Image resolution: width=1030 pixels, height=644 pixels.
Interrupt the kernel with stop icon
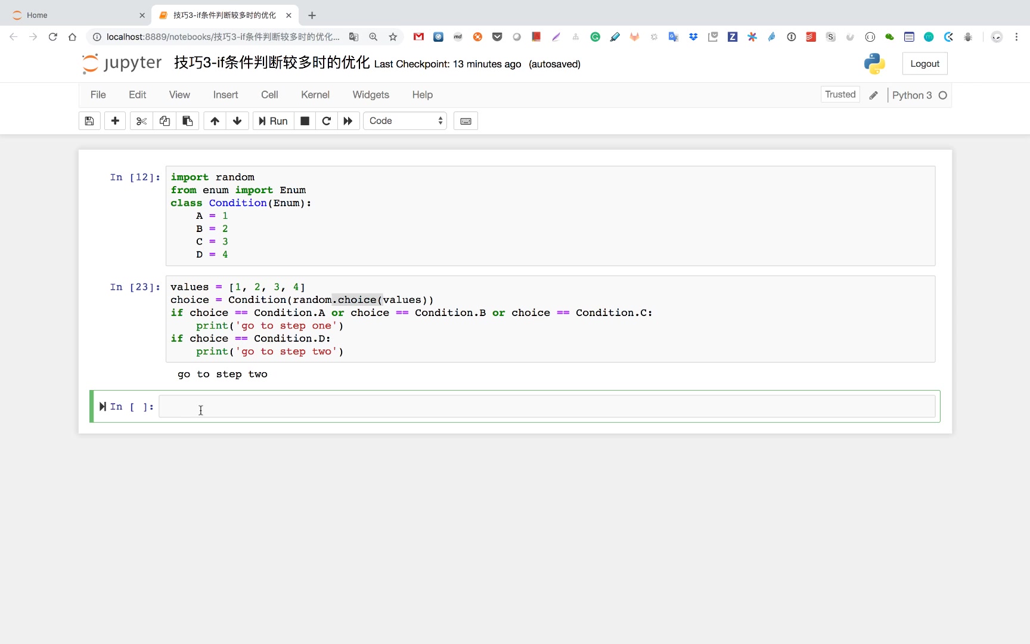(x=305, y=121)
